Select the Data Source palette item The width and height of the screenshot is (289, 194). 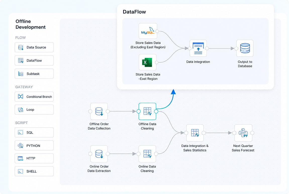click(x=34, y=47)
